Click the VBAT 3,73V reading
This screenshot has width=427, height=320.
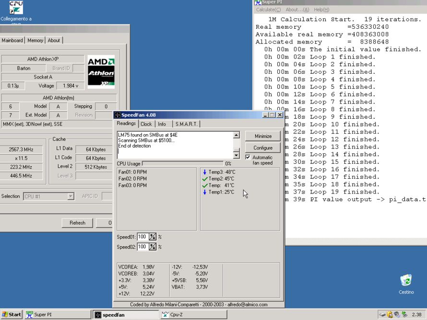(190, 287)
